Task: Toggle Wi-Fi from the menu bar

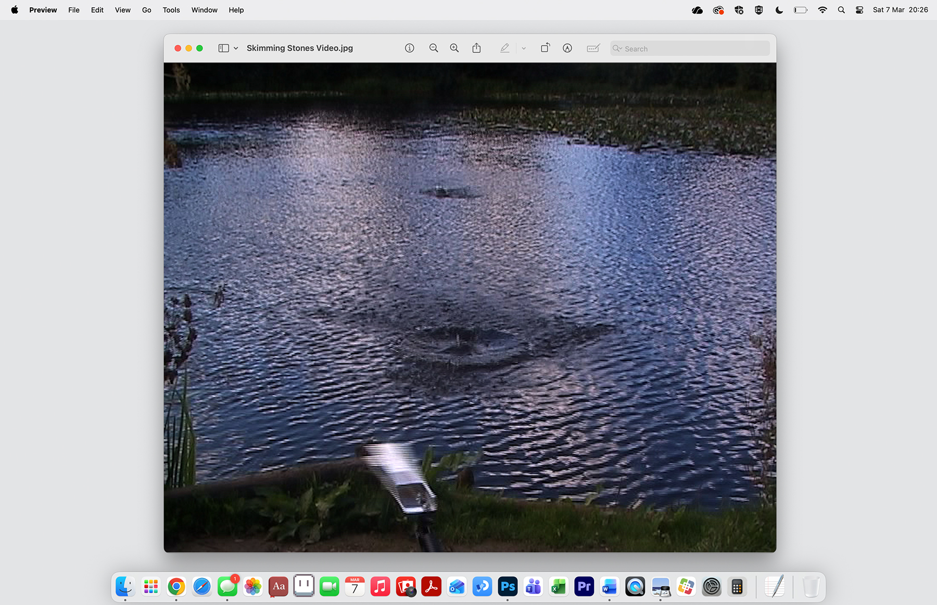Action: 822,9
